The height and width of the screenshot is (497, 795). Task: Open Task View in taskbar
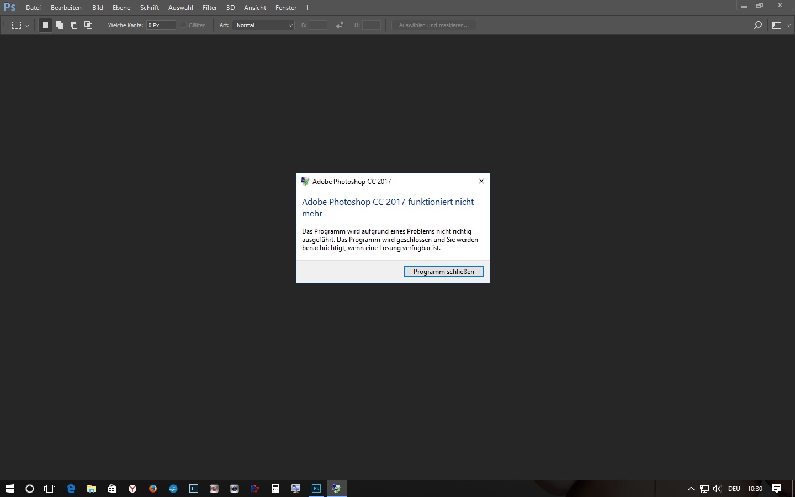coord(50,489)
